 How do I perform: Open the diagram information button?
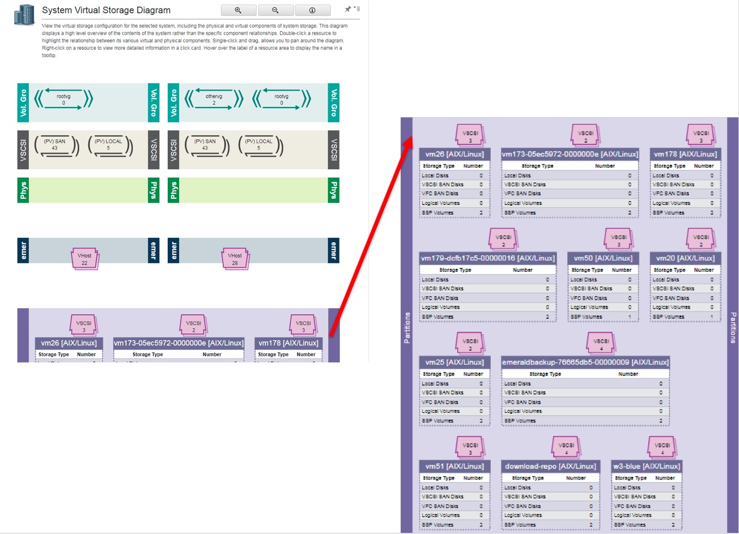point(312,10)
